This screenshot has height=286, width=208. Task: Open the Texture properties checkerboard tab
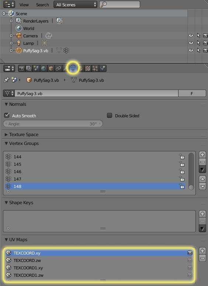[x=88, y=68]
